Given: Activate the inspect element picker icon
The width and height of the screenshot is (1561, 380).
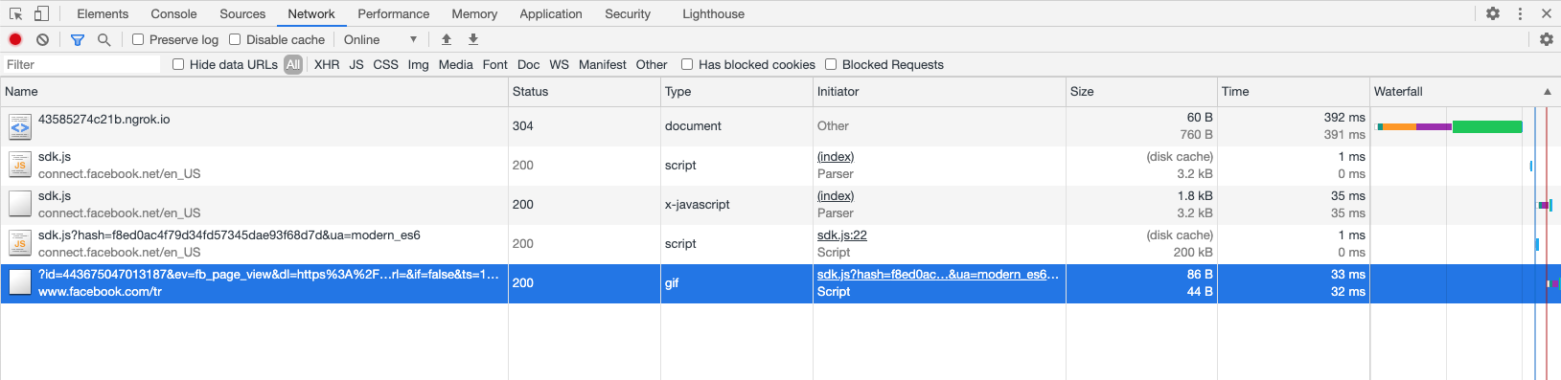Looking at the screenshot, I should [15, 13].
